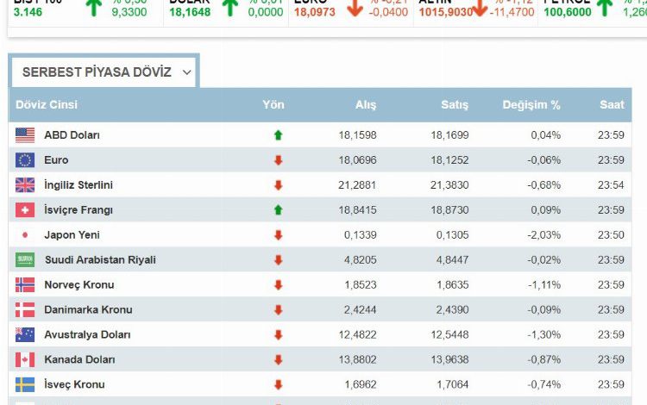647x405 pixels.
Task: Click the ABD Doları selling rate 18,1699
Action: (449, 135)
